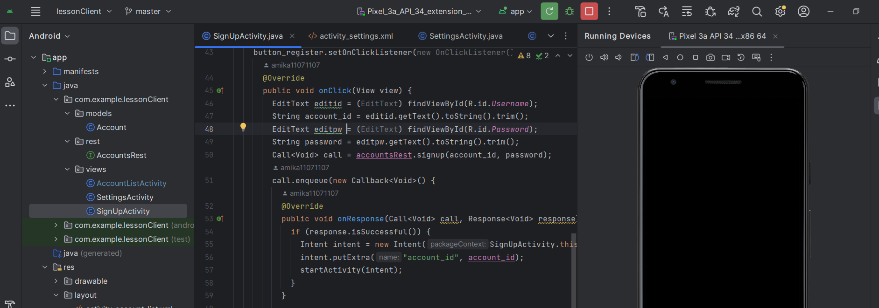The width and height of the screenshot is (879, 308).
Task: Tap the emulator Overview button
Action: click(696, 57)
